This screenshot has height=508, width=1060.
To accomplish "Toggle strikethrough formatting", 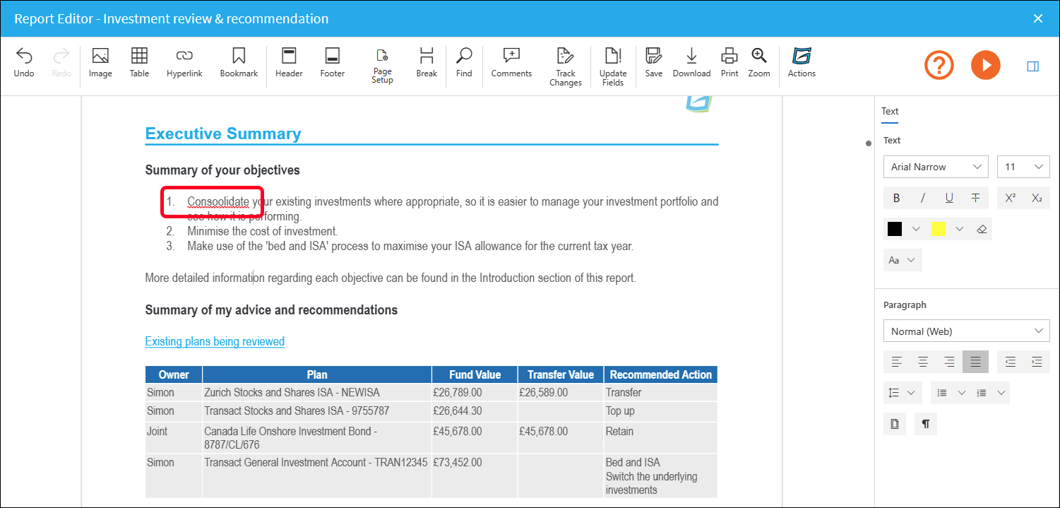I will [975, 198].
